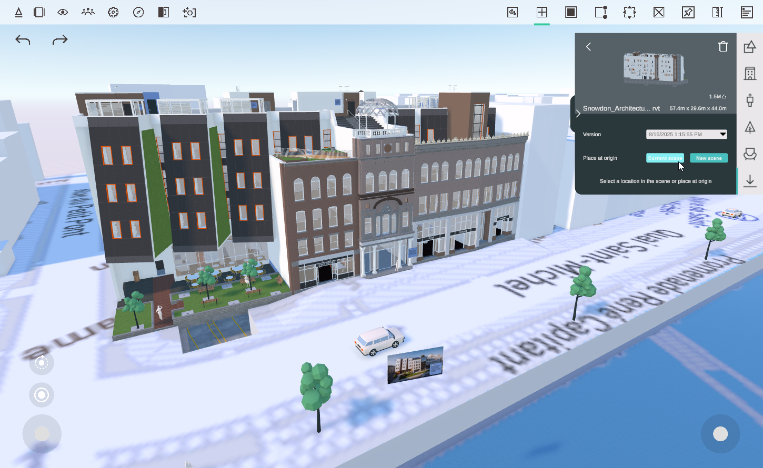Click the left movement joystick
763x468 pixels.
(x=42, y=434)
